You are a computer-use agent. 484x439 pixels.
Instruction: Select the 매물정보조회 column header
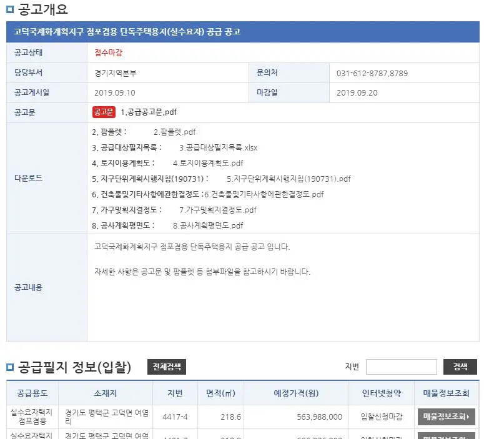tap(447, 393)
